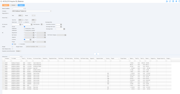The image size is (180, 94).
Task: Open the Company dropdown list
Action: coord(32,11)
